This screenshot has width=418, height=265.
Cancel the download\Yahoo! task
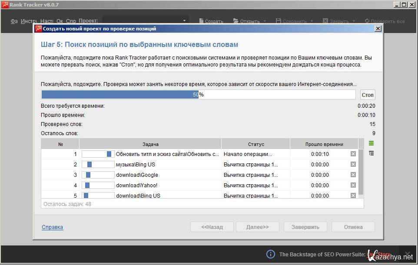click(353, 185)
